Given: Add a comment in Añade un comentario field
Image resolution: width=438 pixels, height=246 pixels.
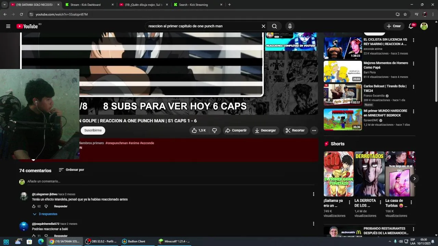Looking at the screenshot, I should pyautogui.click(x=170, y=181).
